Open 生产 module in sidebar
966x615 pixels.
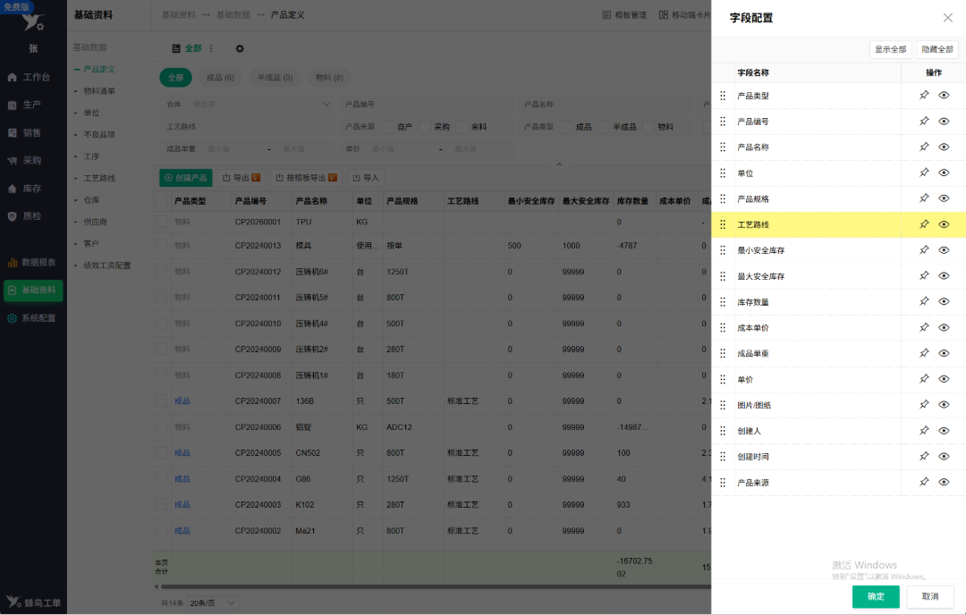click(x=25, y=105)
